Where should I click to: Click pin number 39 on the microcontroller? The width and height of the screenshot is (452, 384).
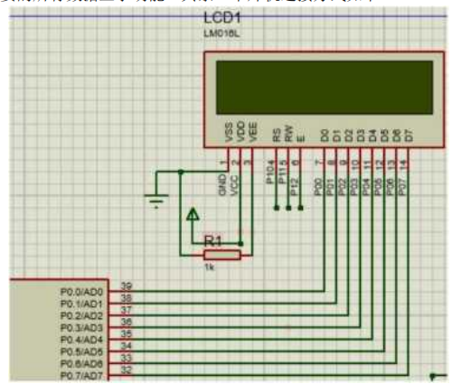pos(127,286)
